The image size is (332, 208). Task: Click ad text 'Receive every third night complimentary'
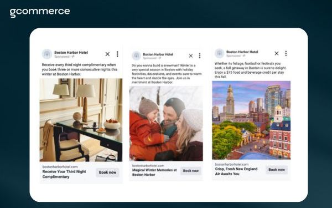click(79, 69)
